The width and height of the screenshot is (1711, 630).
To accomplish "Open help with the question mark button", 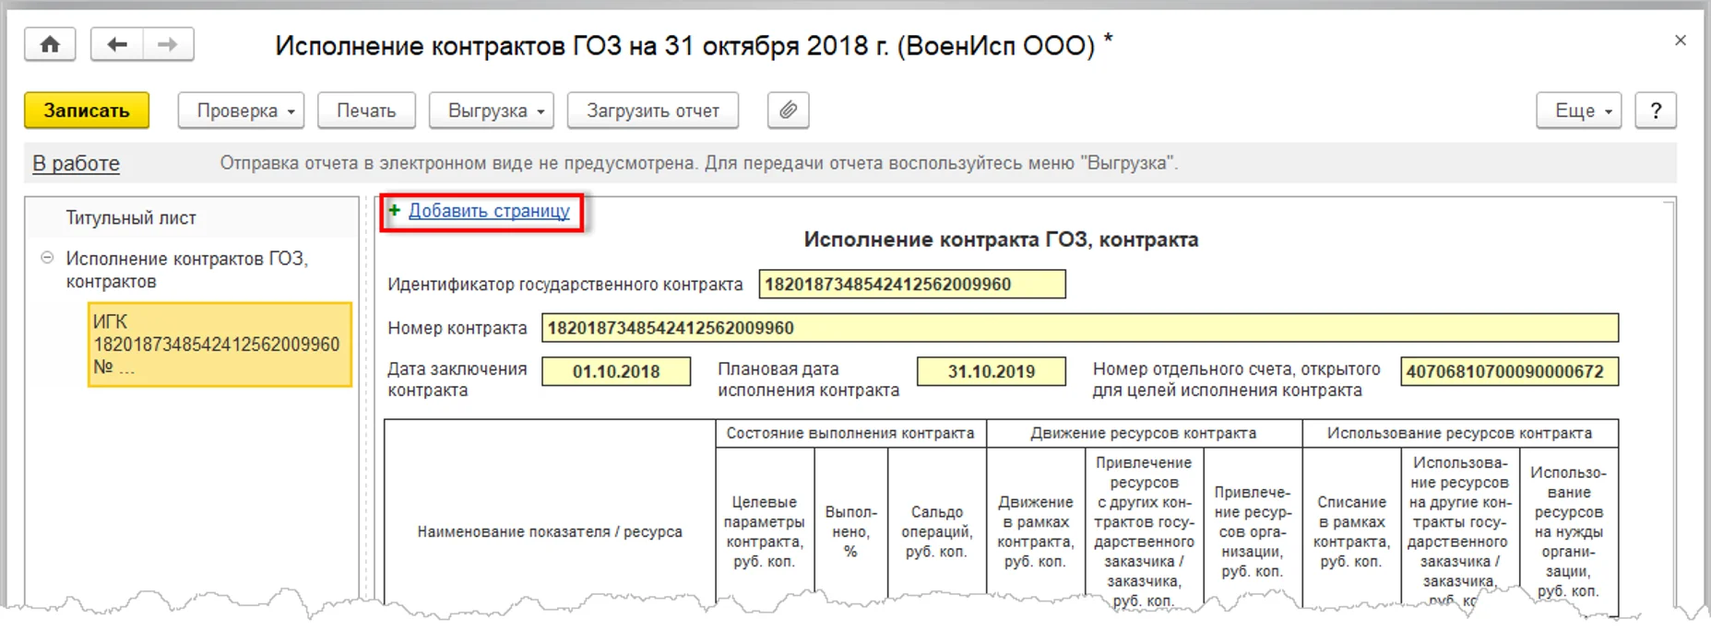I will tap(1656, 111).
